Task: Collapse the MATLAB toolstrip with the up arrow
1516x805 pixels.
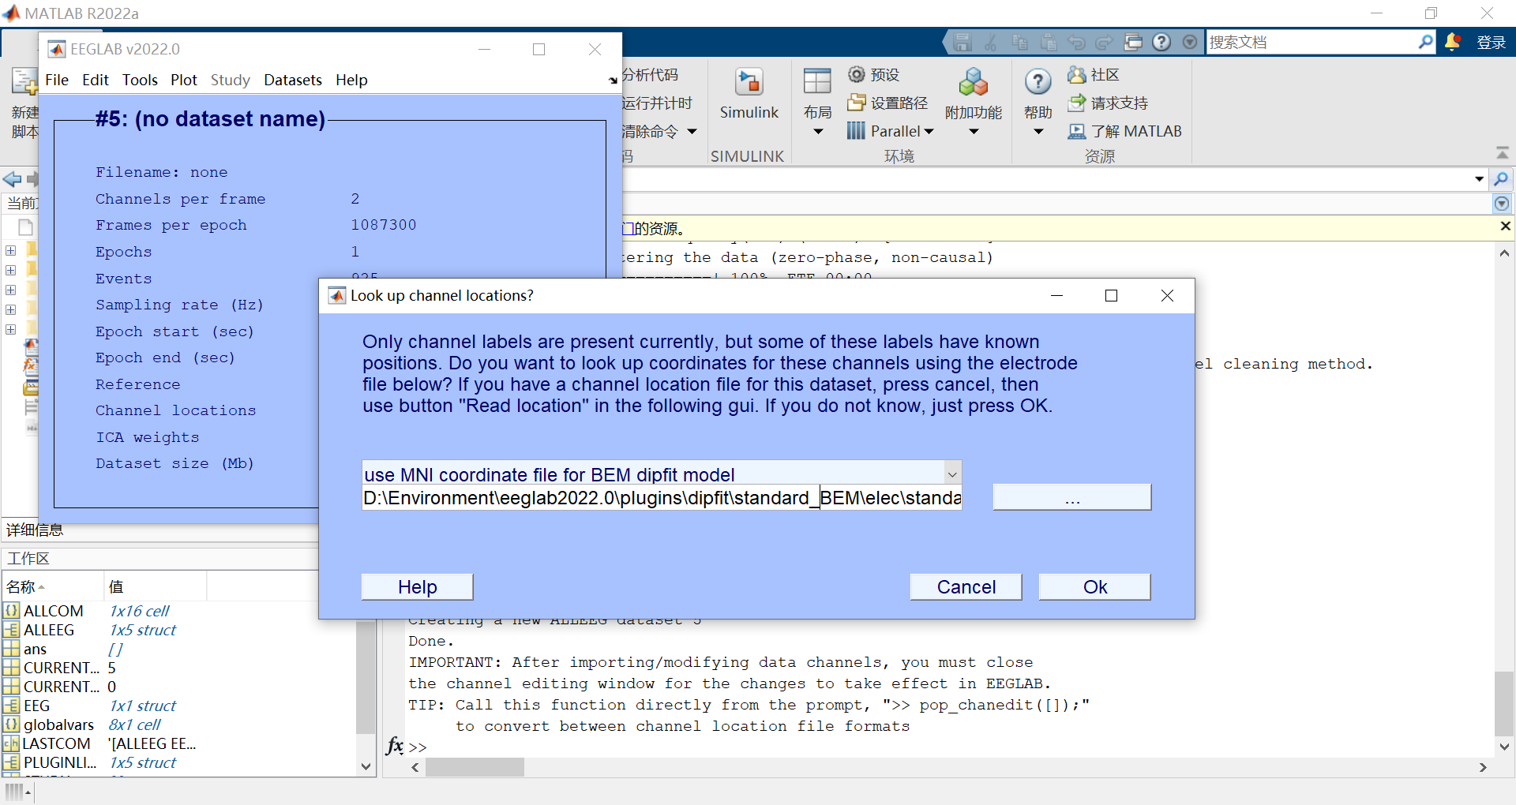Action: tap(1503, 153)
